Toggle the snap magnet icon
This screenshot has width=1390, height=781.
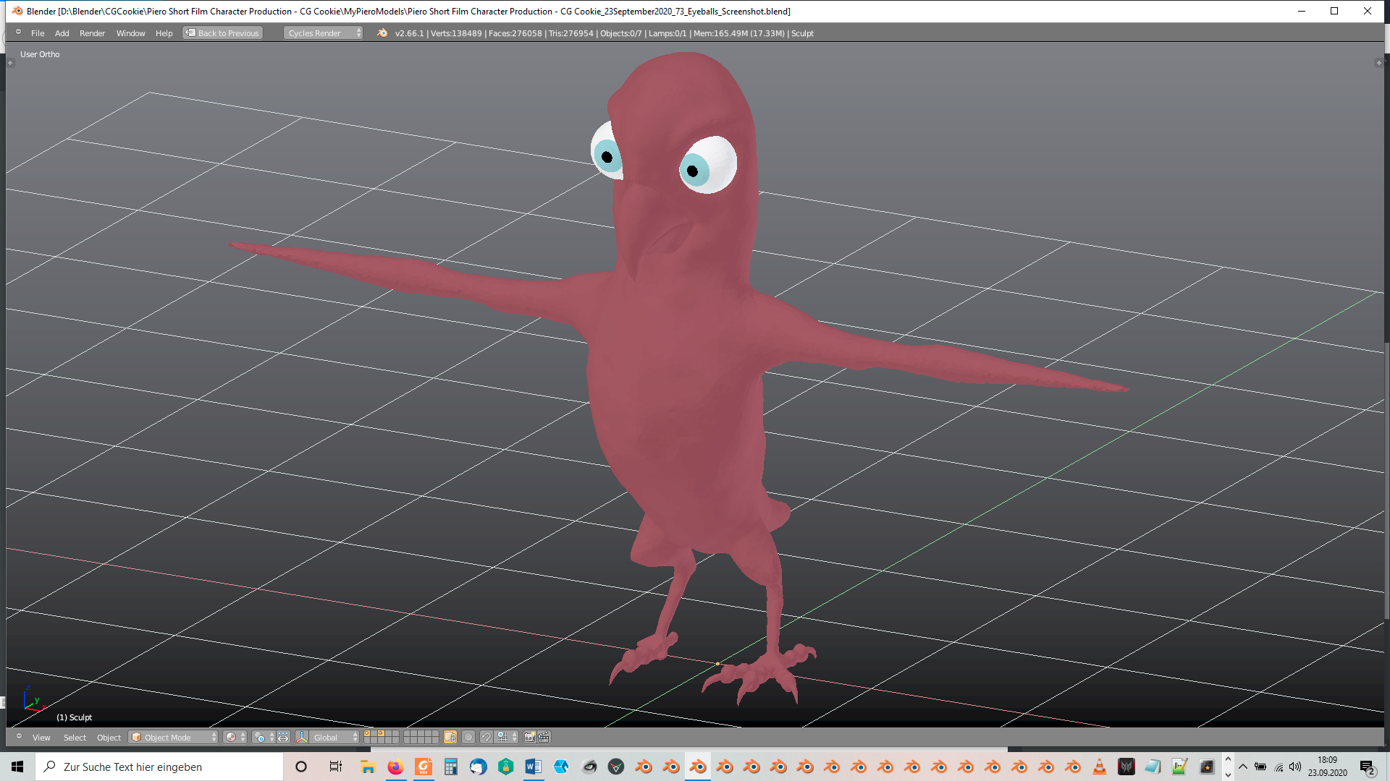486,738
